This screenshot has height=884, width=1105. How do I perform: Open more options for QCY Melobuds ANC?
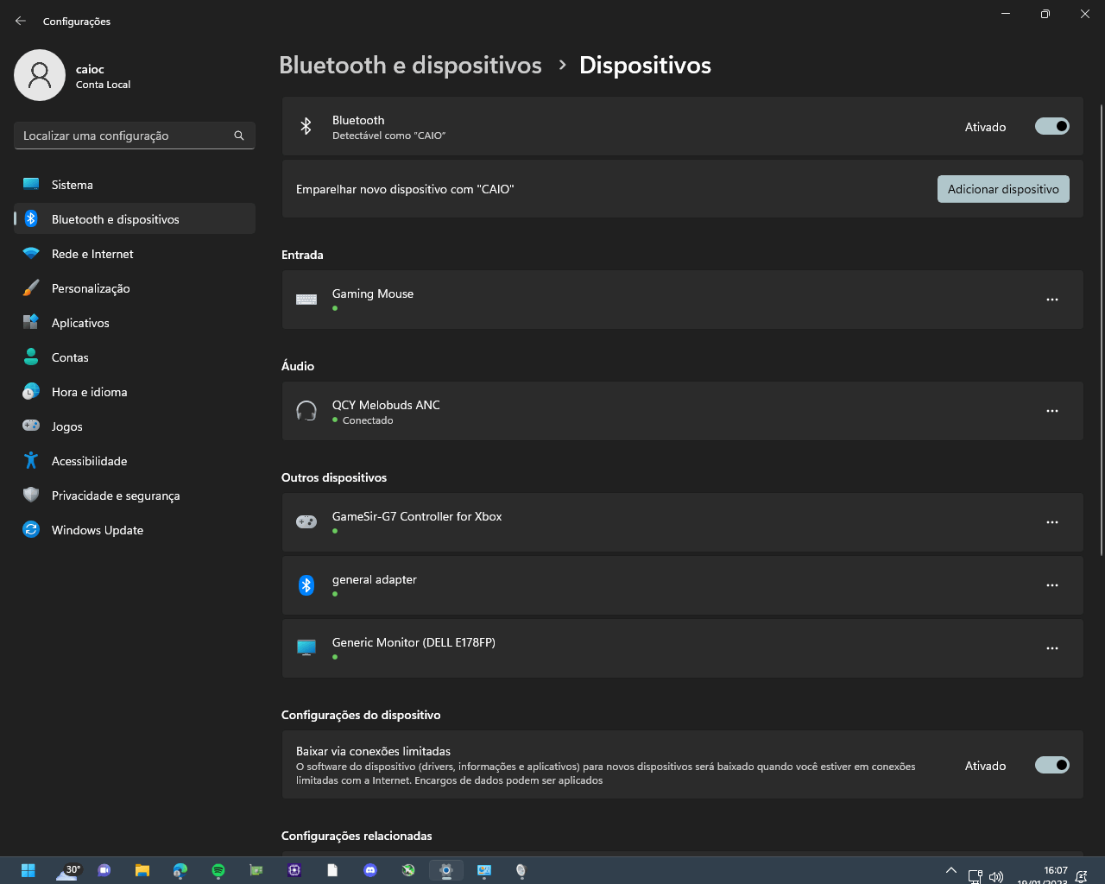click(1051, 411)
